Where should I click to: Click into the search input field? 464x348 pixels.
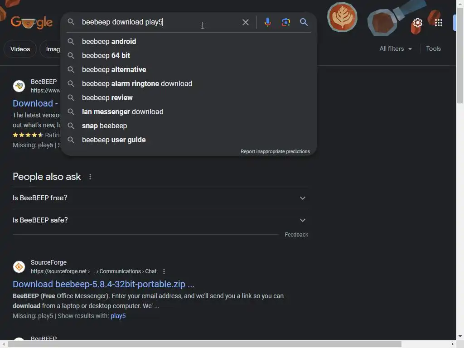pos(160,22)
